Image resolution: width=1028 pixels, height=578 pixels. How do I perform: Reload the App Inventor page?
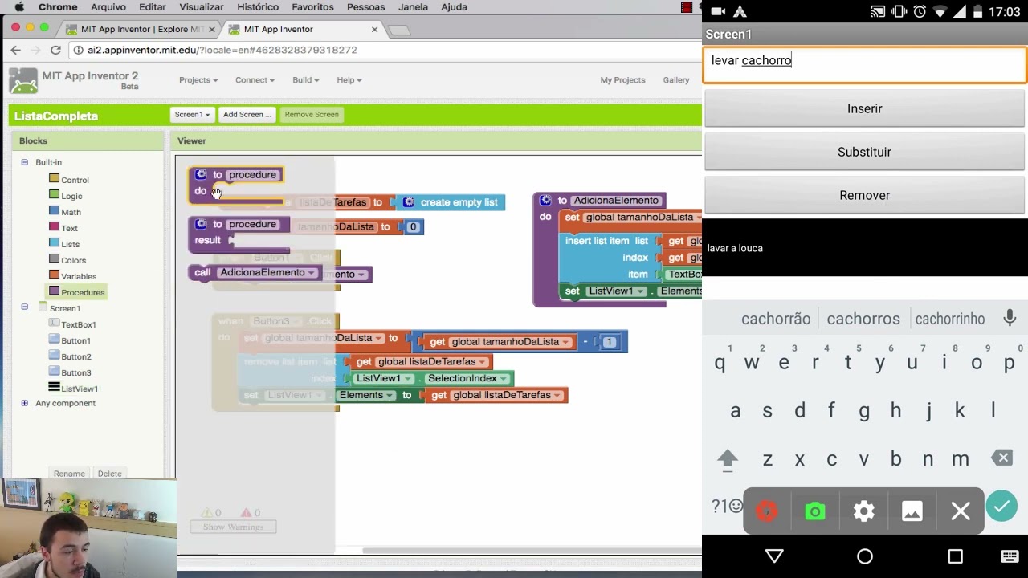point(55,50)
